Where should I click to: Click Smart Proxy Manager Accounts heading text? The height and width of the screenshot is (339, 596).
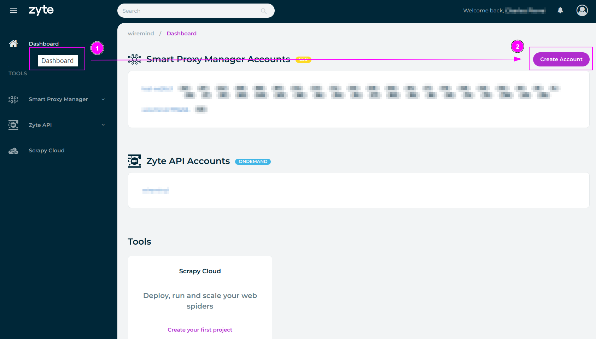(218, 59)
